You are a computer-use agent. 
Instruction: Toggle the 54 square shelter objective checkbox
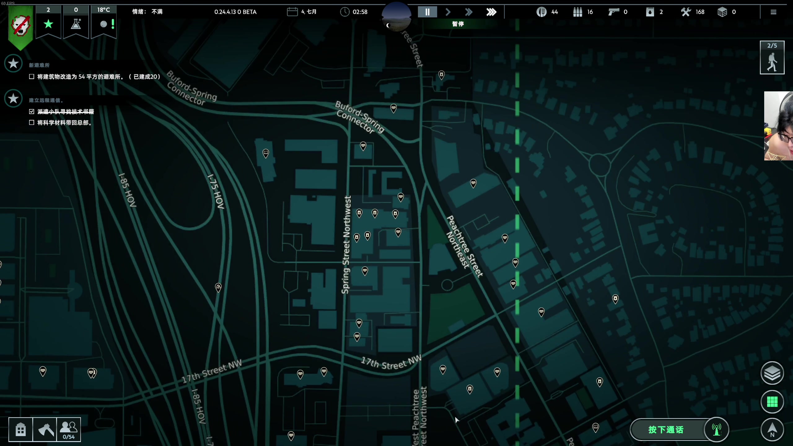pos(32,77)
